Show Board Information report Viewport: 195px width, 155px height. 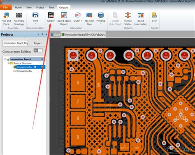pos(141,19)
